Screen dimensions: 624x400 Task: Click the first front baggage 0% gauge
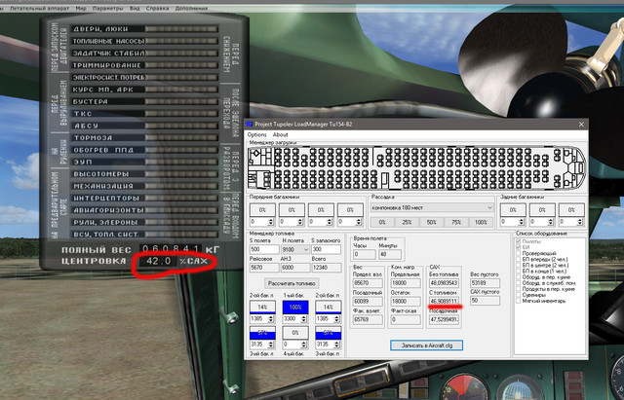(x=262, y=209)
